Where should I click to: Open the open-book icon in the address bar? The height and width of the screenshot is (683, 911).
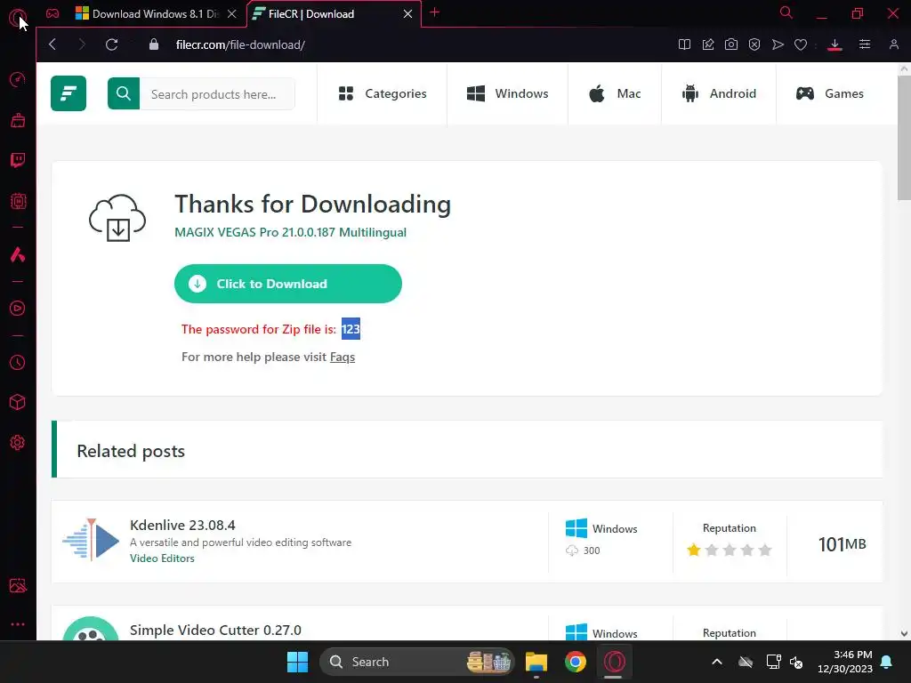click(x=684, y=44)
